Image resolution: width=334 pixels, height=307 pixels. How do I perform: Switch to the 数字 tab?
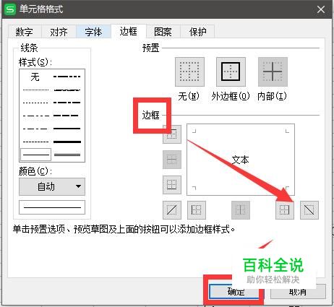pyautogui.click(x=25, y=32)
